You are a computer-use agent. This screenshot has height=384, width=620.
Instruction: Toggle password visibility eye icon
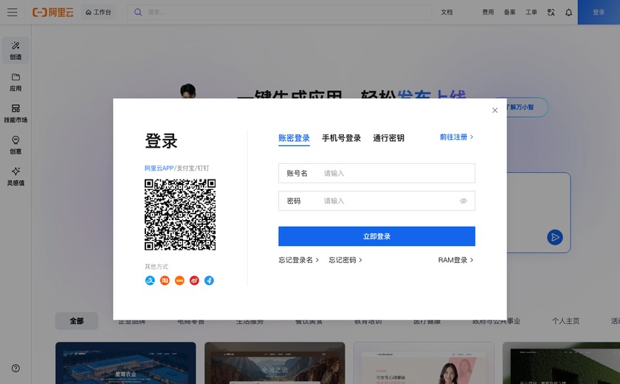464,201
